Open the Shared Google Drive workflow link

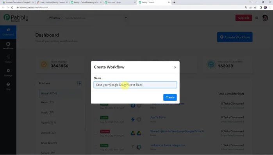178,131
